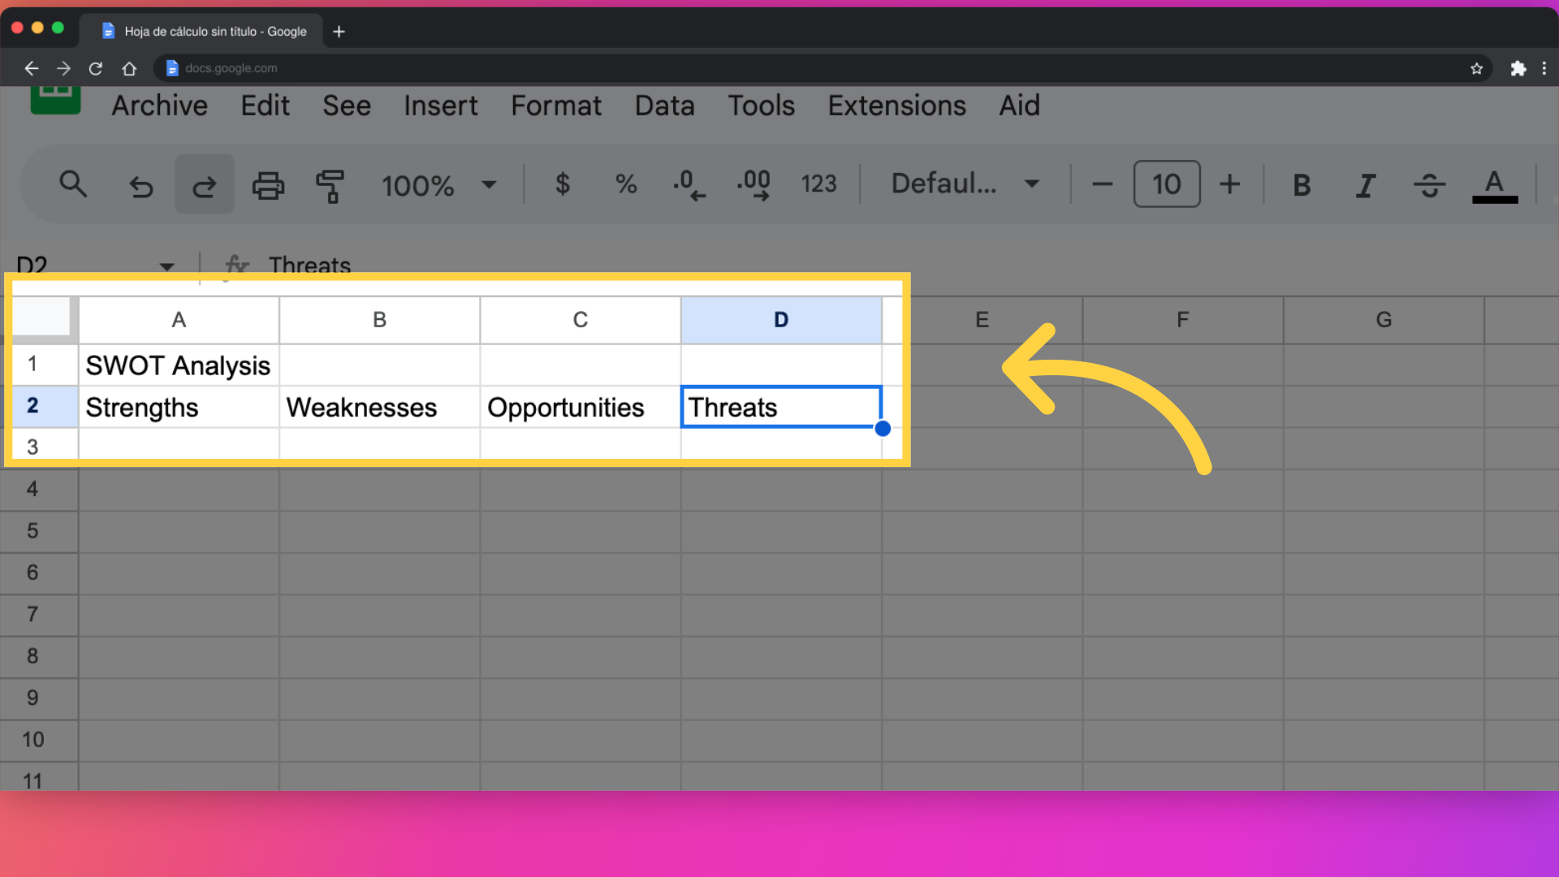Click the Search icon in toolbar
The image size is (1559, 877).
click(71, 183)
